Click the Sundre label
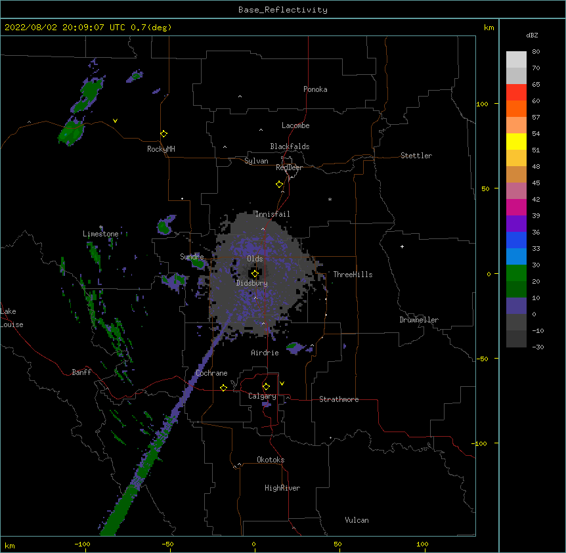566x553 pixels. [x=192, y=257]
